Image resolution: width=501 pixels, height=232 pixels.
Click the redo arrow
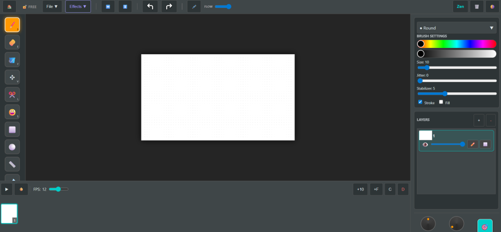coord(169,7)
